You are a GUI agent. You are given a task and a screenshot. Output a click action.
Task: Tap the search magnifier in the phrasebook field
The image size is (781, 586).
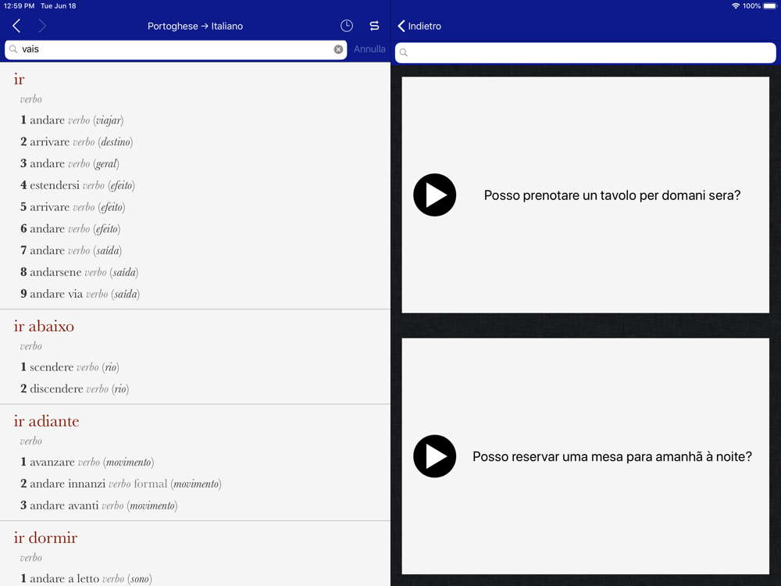[x=404, y=52]
